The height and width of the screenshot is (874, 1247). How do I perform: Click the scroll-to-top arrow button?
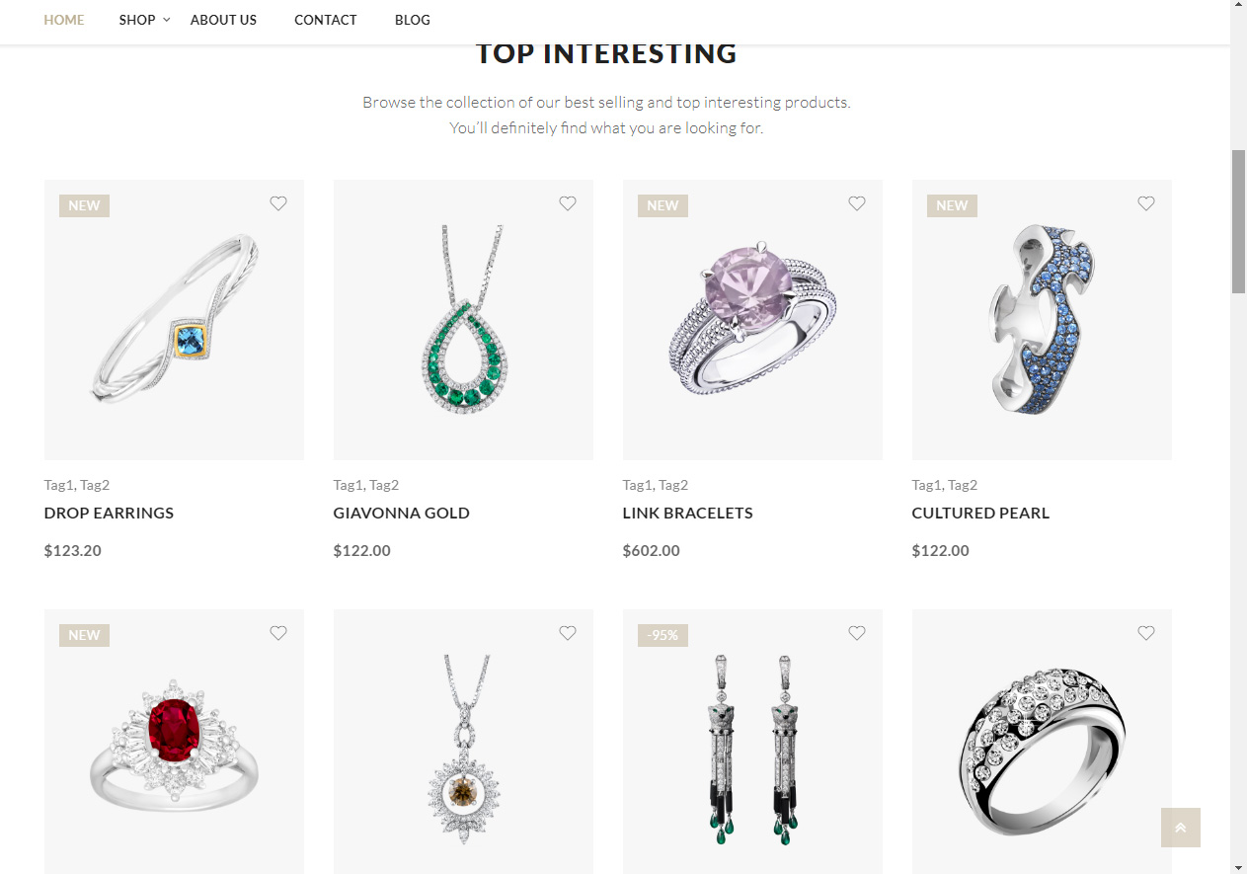coord(1180,828)
